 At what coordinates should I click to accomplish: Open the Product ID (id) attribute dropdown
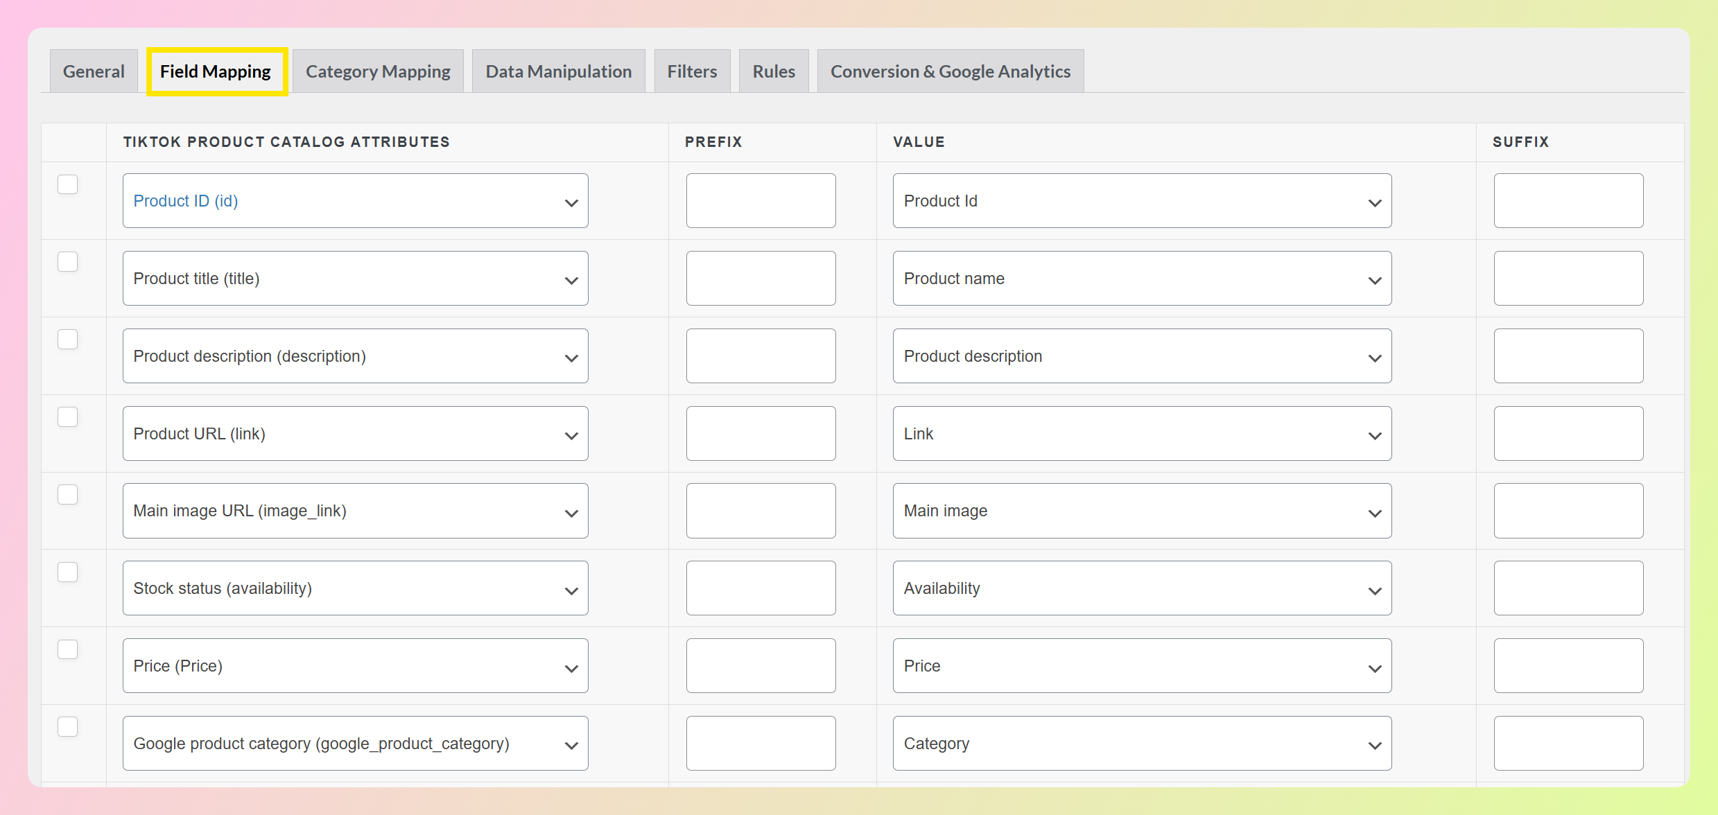(x=355, y=201)
